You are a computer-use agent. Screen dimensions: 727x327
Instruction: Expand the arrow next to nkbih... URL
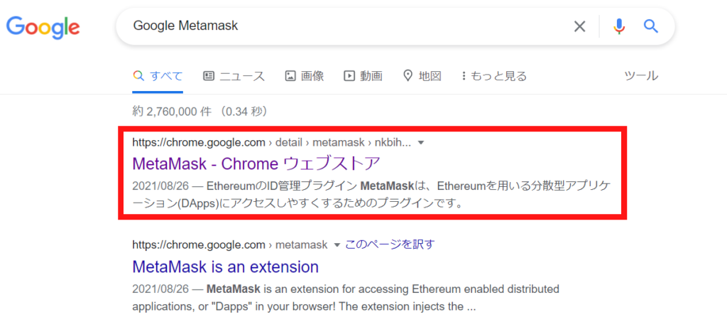[421, 143]
